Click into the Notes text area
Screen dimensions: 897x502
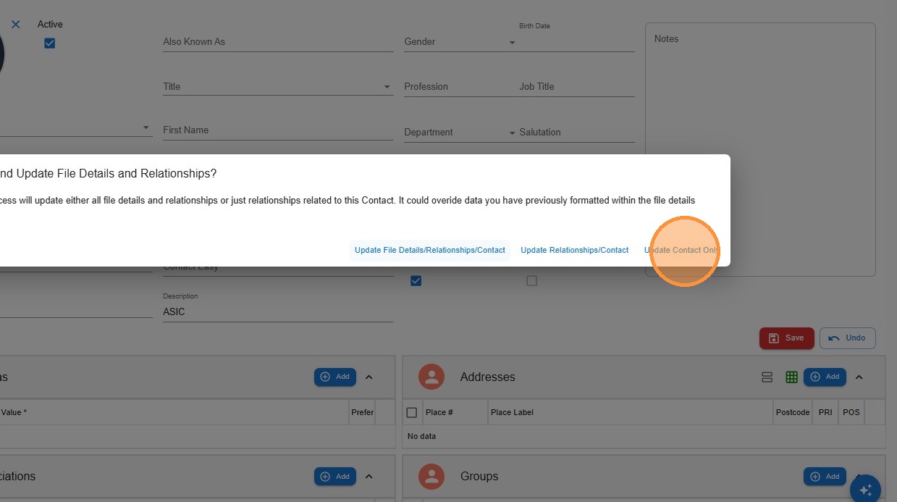pyautogui.click(x=760, y=149)
